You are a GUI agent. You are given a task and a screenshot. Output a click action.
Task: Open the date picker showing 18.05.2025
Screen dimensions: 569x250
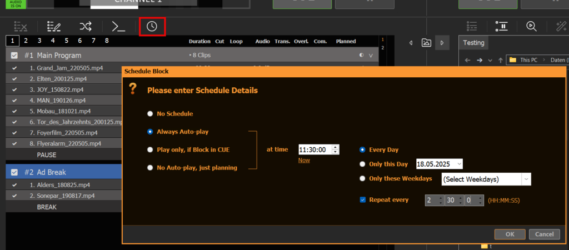(x=439, y=164)
